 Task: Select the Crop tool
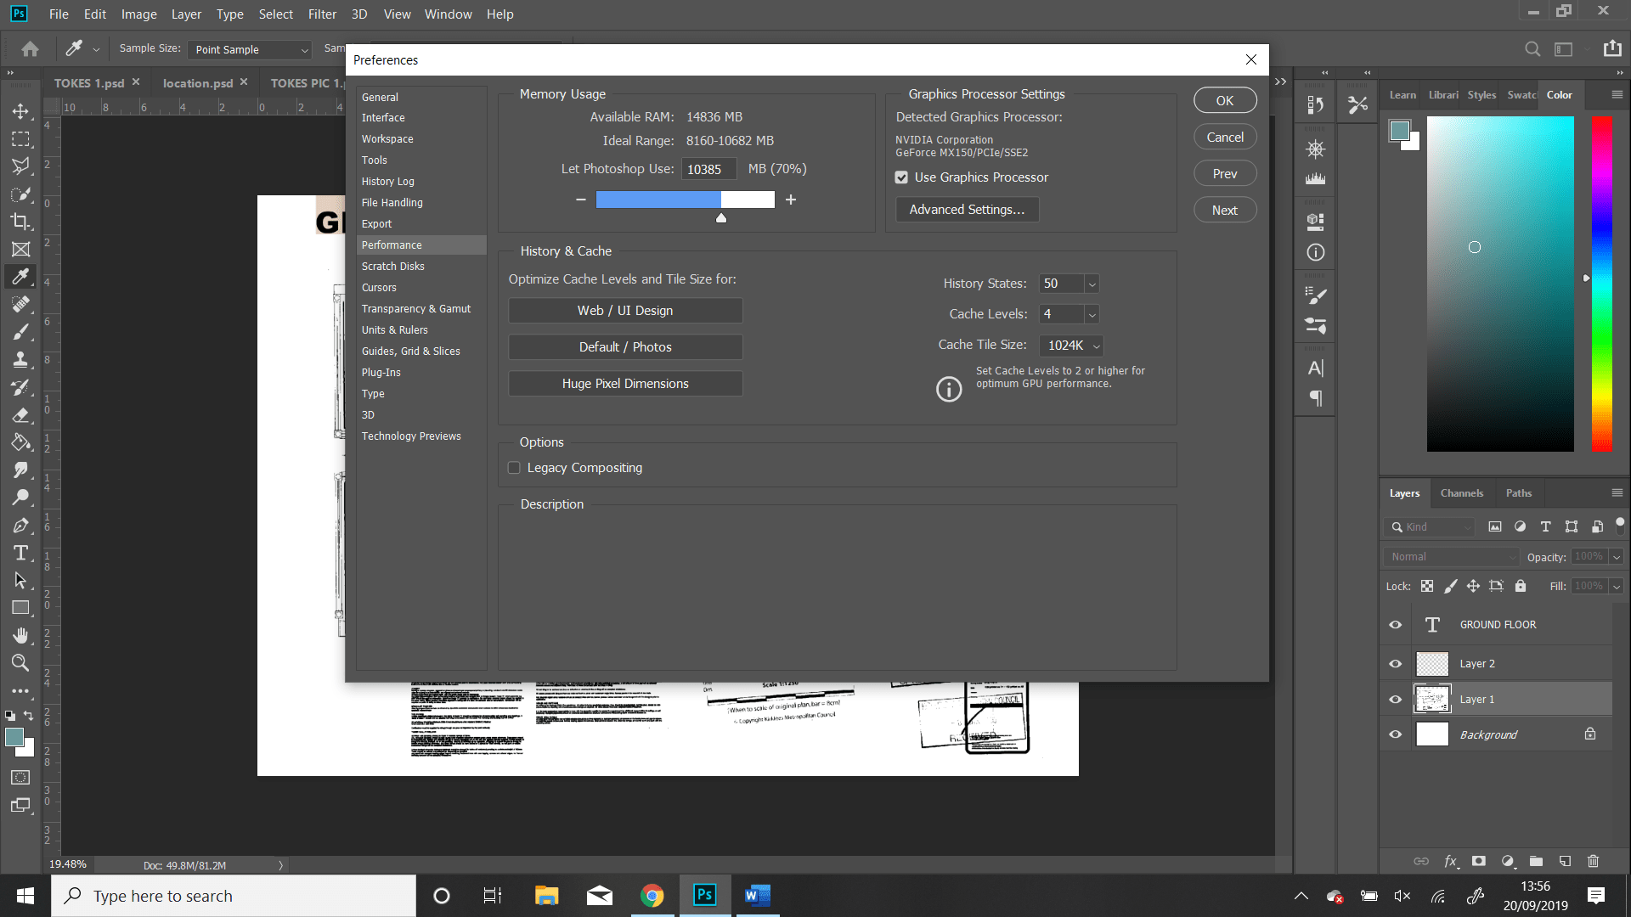tap(20, 221)
